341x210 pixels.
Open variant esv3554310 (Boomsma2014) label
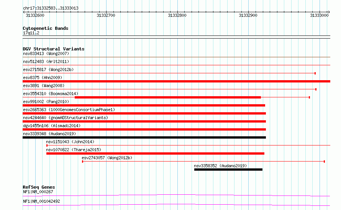coord(51,94)
